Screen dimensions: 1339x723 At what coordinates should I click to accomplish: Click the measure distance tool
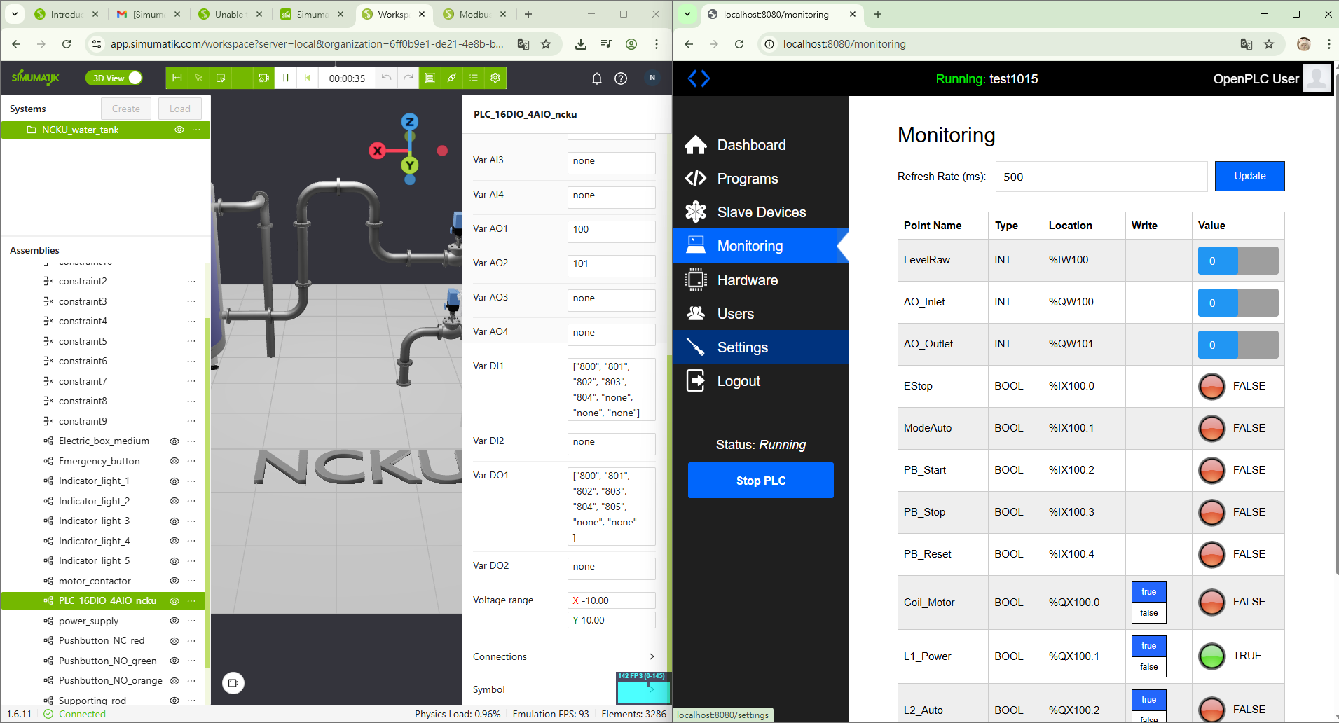(x=177, y=78)
